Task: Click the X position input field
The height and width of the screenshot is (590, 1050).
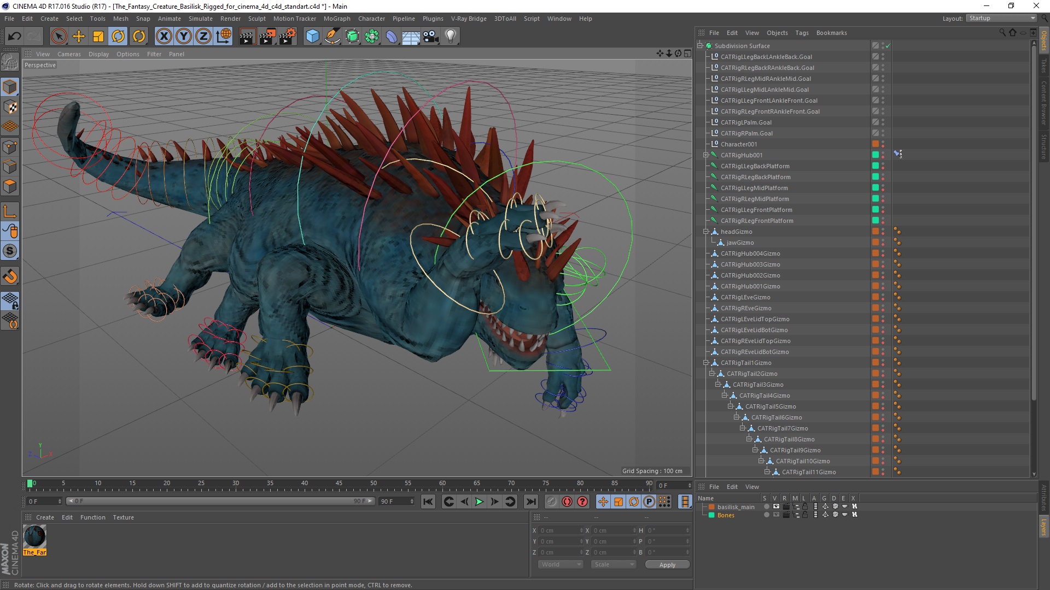Action: click(561, 530)
